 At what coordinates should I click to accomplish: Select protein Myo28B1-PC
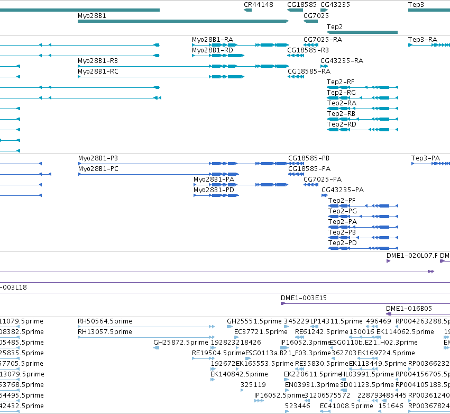159,174
